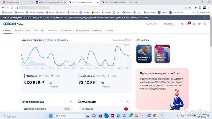Click the chart peak point near 22, ср
Image resolution: width=212 pixels, height=119 pixels.
click(x=117, y=46)
